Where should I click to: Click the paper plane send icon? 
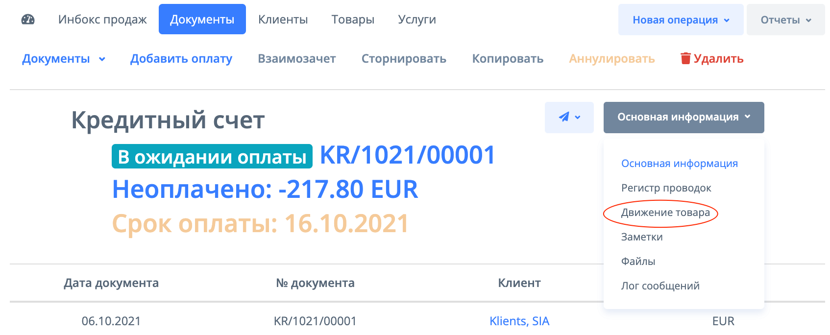(564, 117)
